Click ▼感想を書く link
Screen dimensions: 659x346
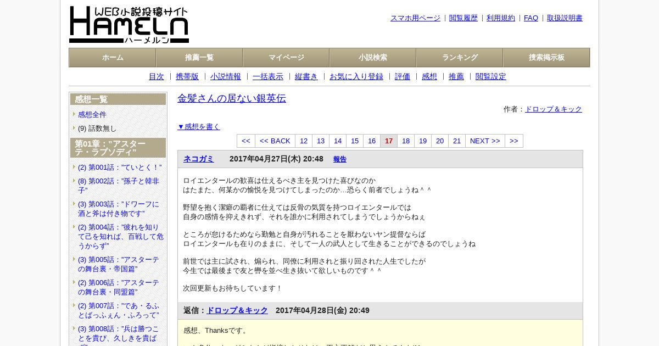pyautogui.click(x=199, y=126)
